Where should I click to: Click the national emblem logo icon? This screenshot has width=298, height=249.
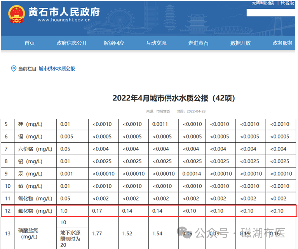point(17,14)
